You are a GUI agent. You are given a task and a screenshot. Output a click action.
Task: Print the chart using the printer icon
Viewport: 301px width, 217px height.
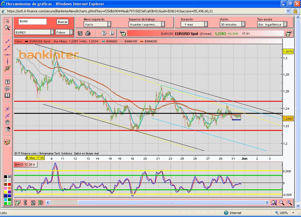pyautogui.click(x=88, y=33)
